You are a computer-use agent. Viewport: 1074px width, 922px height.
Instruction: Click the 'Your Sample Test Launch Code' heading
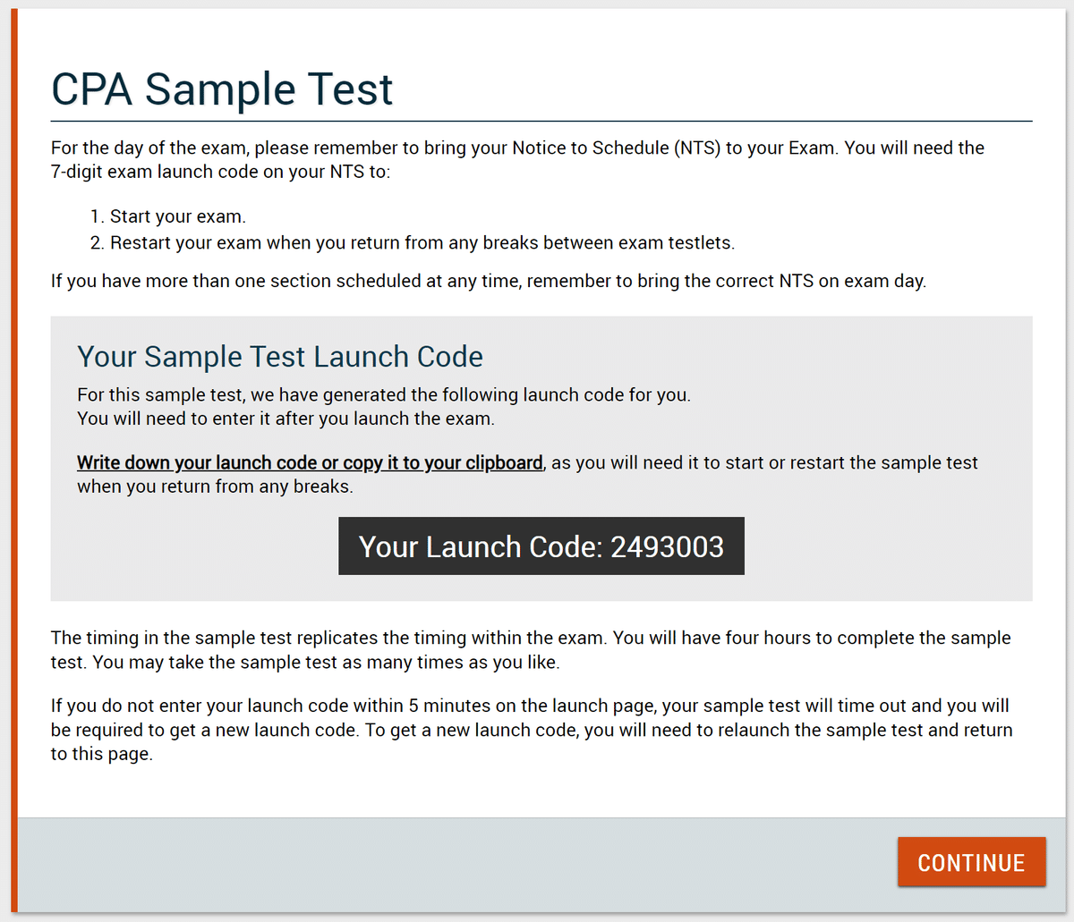pos(280,357)
